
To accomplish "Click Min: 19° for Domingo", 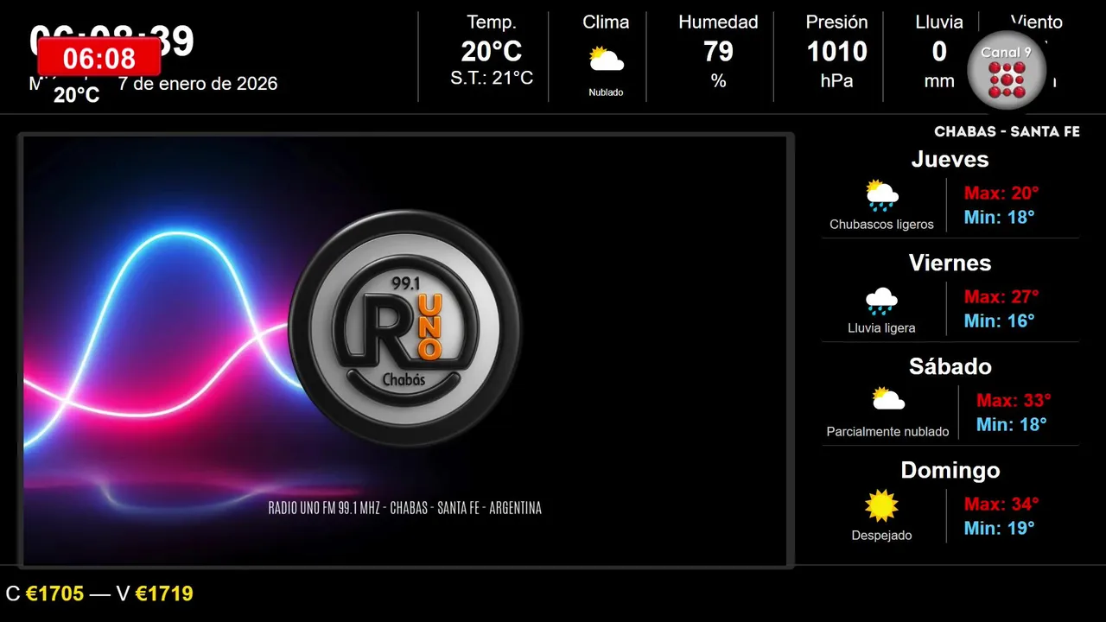I will click(x=1000, y=529).
